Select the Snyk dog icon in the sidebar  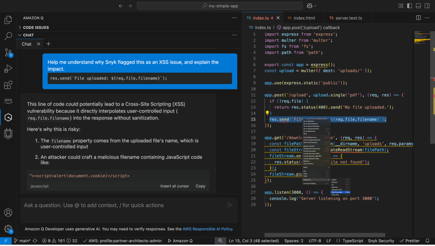(8, 133)
